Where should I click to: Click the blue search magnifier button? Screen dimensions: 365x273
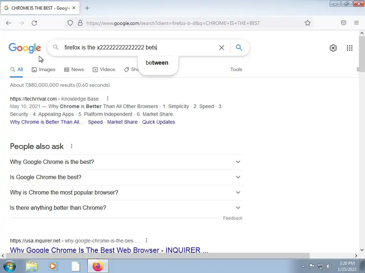pyautogui.click(x=239, y=47)
